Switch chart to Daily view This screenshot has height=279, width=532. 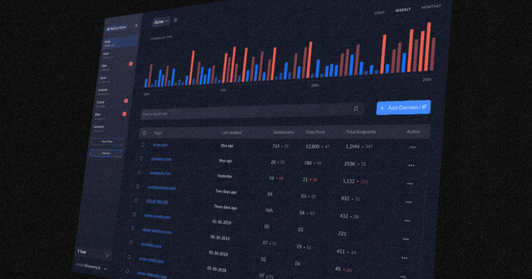379,13
